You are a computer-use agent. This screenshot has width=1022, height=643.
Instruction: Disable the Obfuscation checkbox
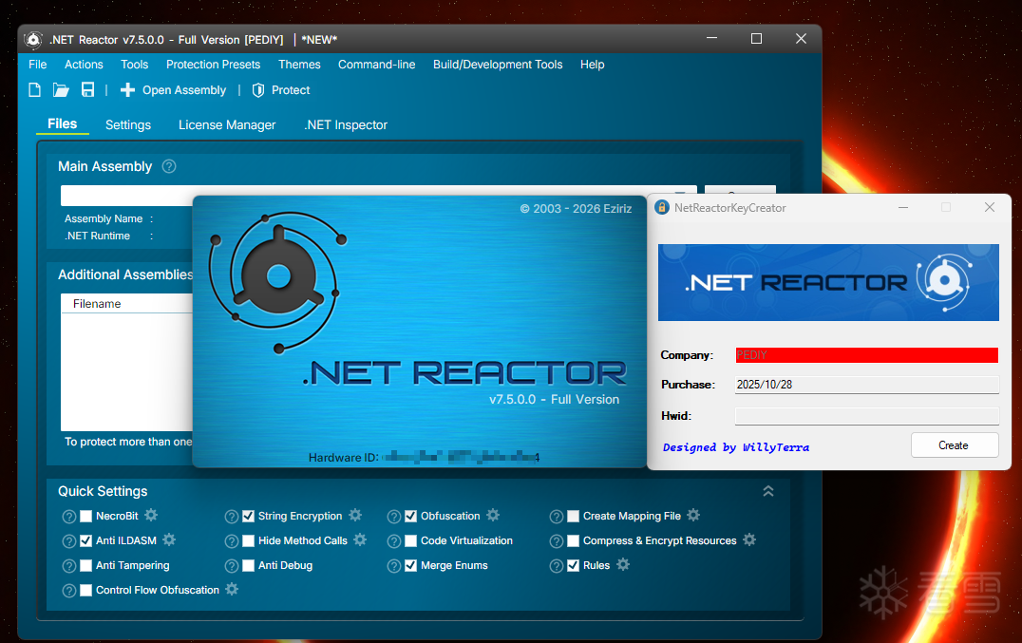(411, 515)
